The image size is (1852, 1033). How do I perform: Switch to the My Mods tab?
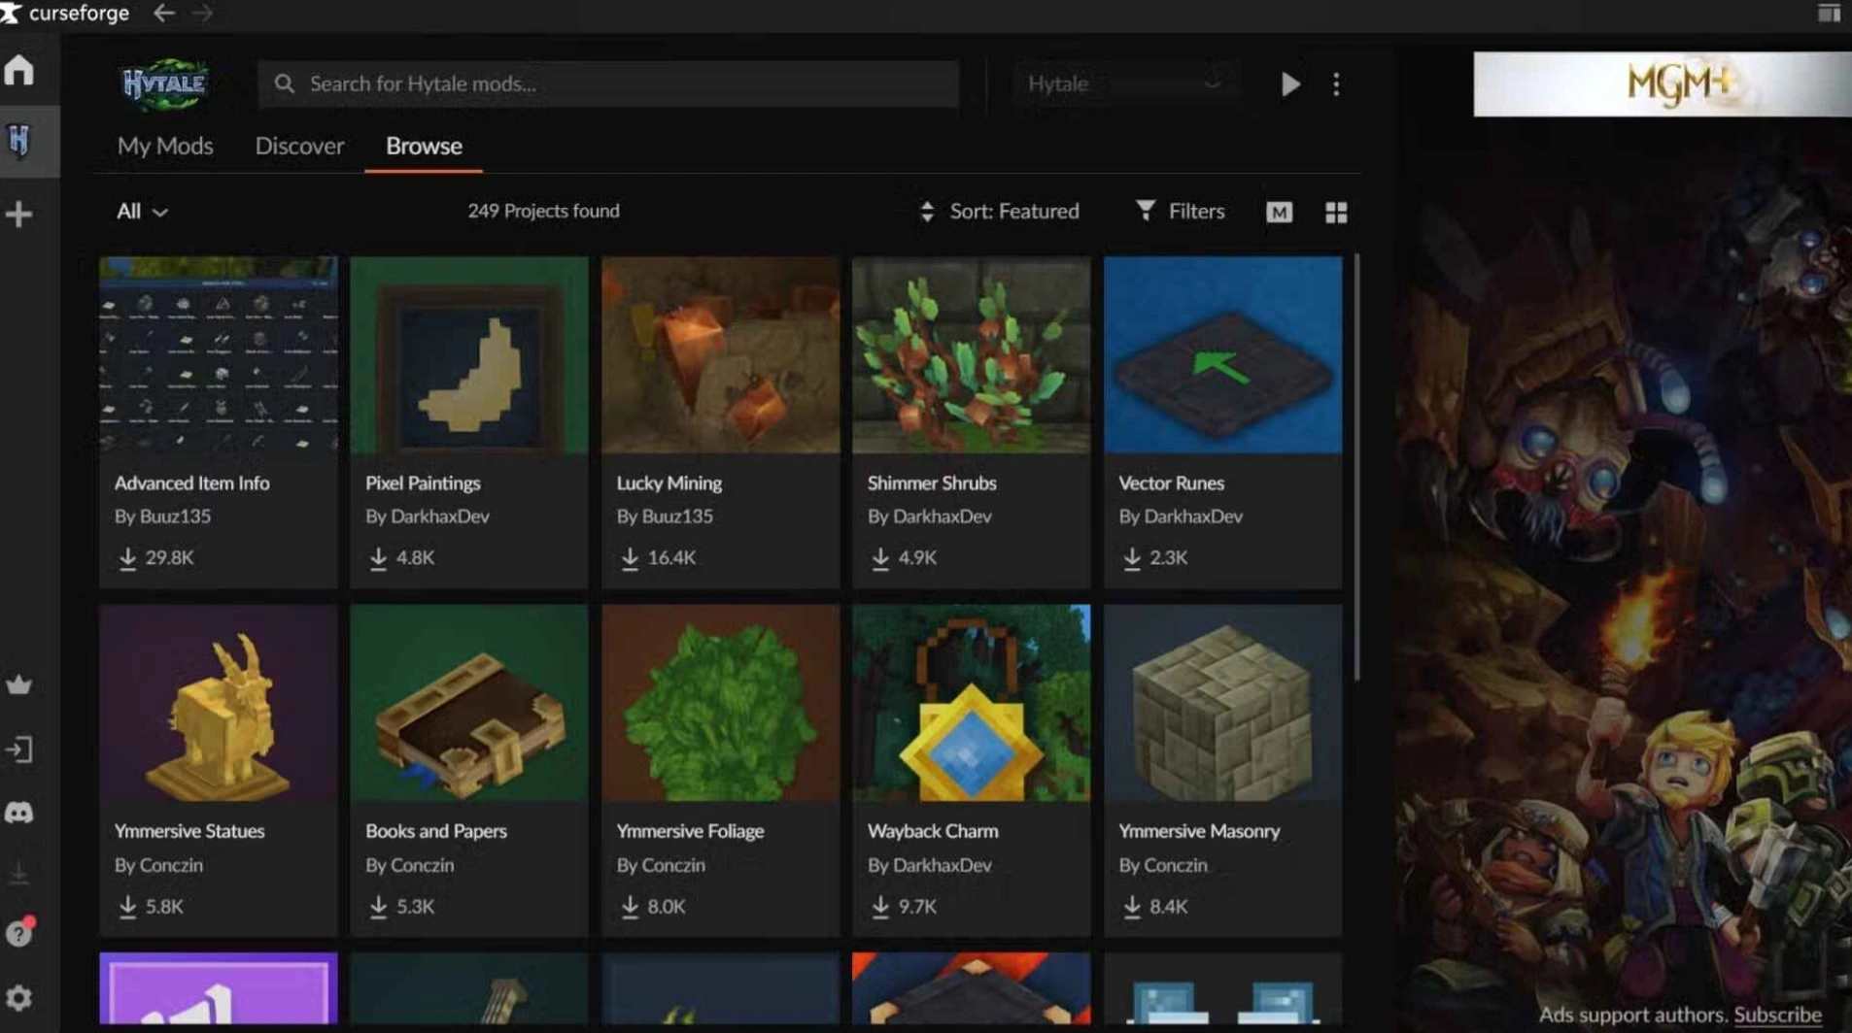(165, 146)
